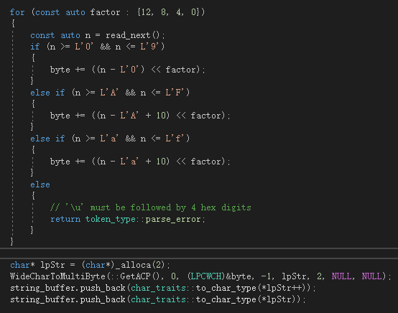This screenshot has width=398, height=313.
Task: Click the L'f' lowercase character literal
Action: pyautogui.click(x=175, y=139)
